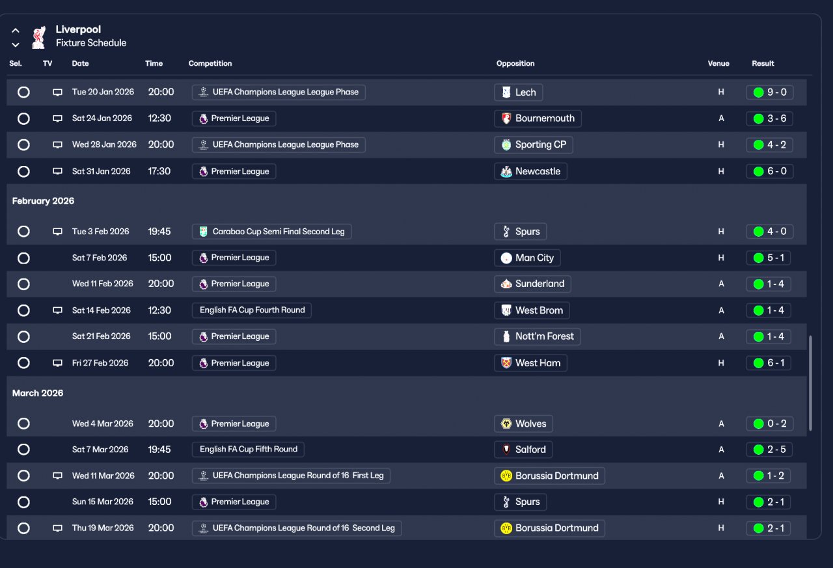The image size is (833, 568).
Task: Select the radio button for Spurs on 15 Mar
Action: 23,502
